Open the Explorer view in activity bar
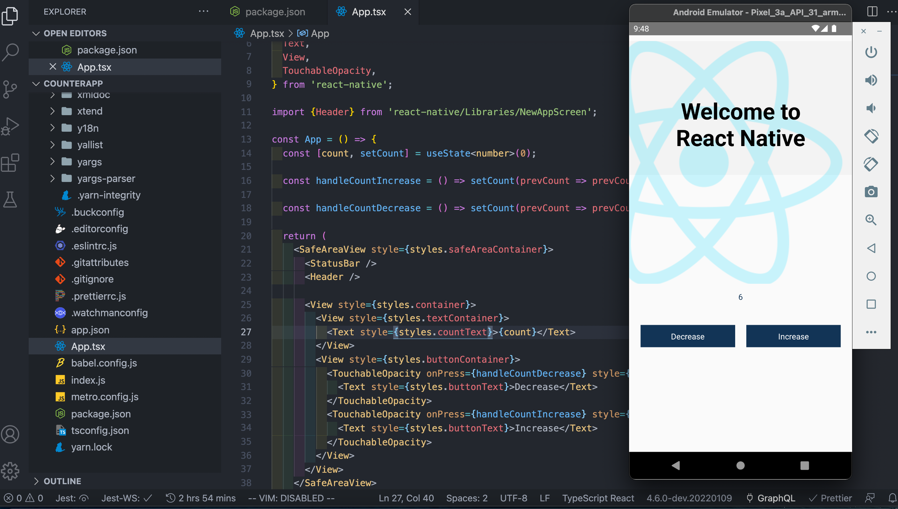 click(10, 16)
